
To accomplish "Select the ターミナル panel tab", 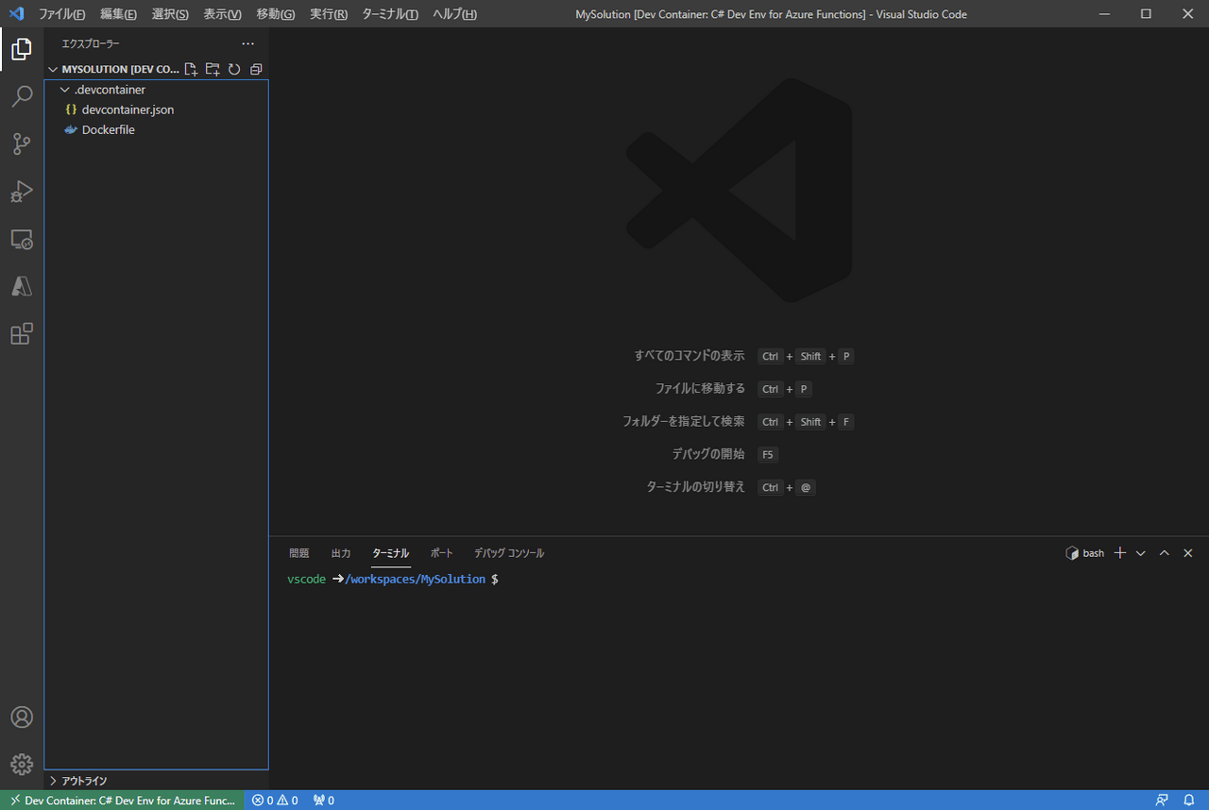I will tap(391, 553).
